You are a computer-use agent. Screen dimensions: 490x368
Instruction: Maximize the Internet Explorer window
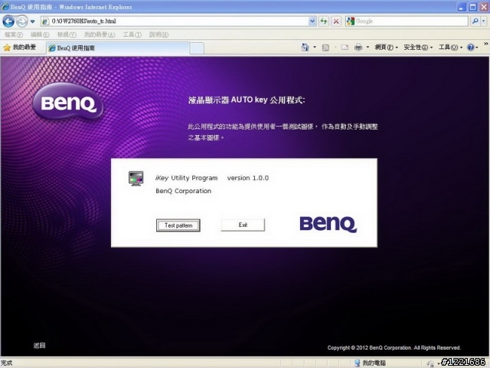tap(473, 7)
